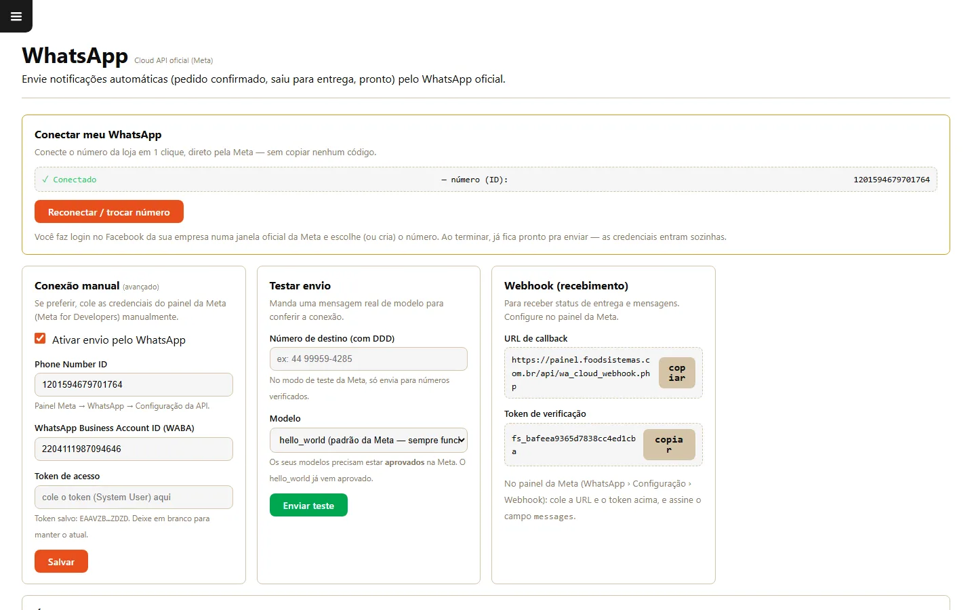The width and height of the screenshot is (976, 610).
Task: Select the verification token text
Action: click(x=573, y=445)
